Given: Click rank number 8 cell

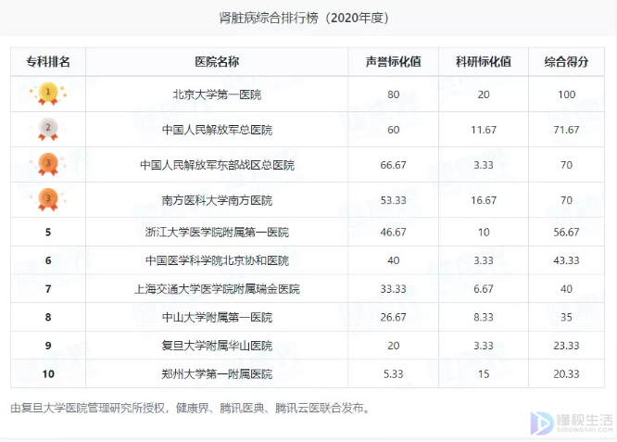Looking at the screenshot, I should pyautogui.click(x=48, y=317).
